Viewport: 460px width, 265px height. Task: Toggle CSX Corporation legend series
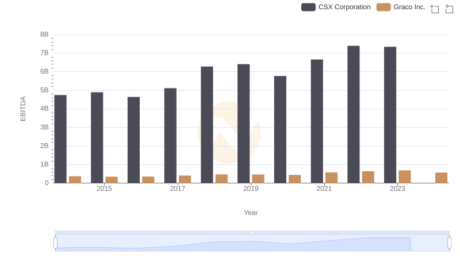(x=336, y=7)
